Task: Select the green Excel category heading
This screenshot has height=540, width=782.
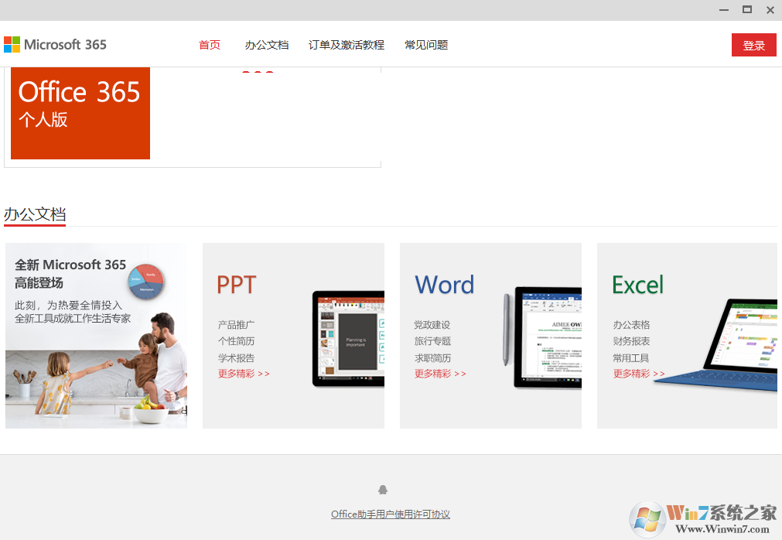Action: 637,285
